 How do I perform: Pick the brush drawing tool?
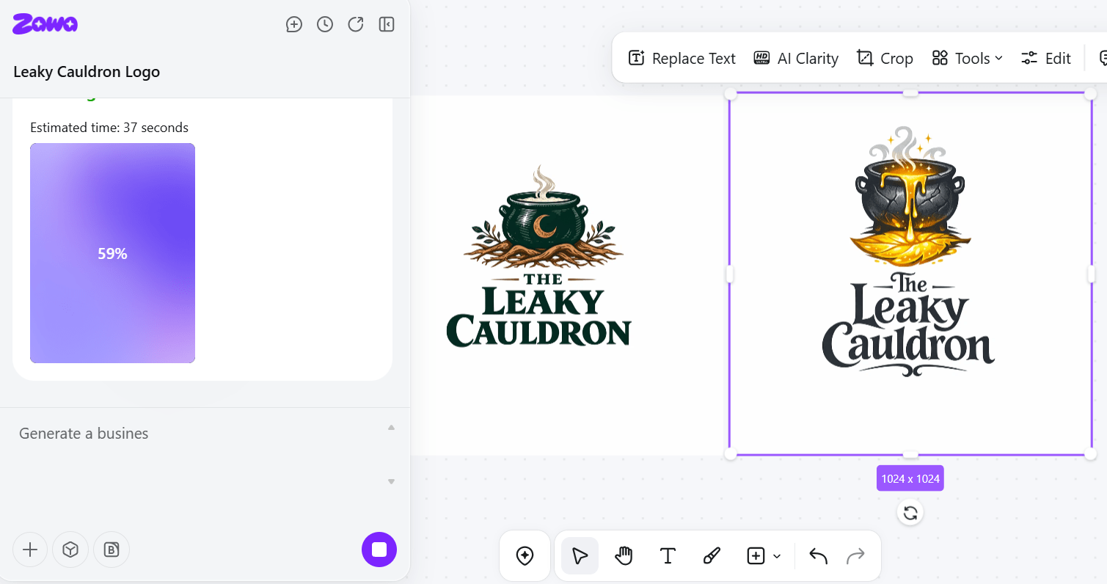(x=712, y=556)
